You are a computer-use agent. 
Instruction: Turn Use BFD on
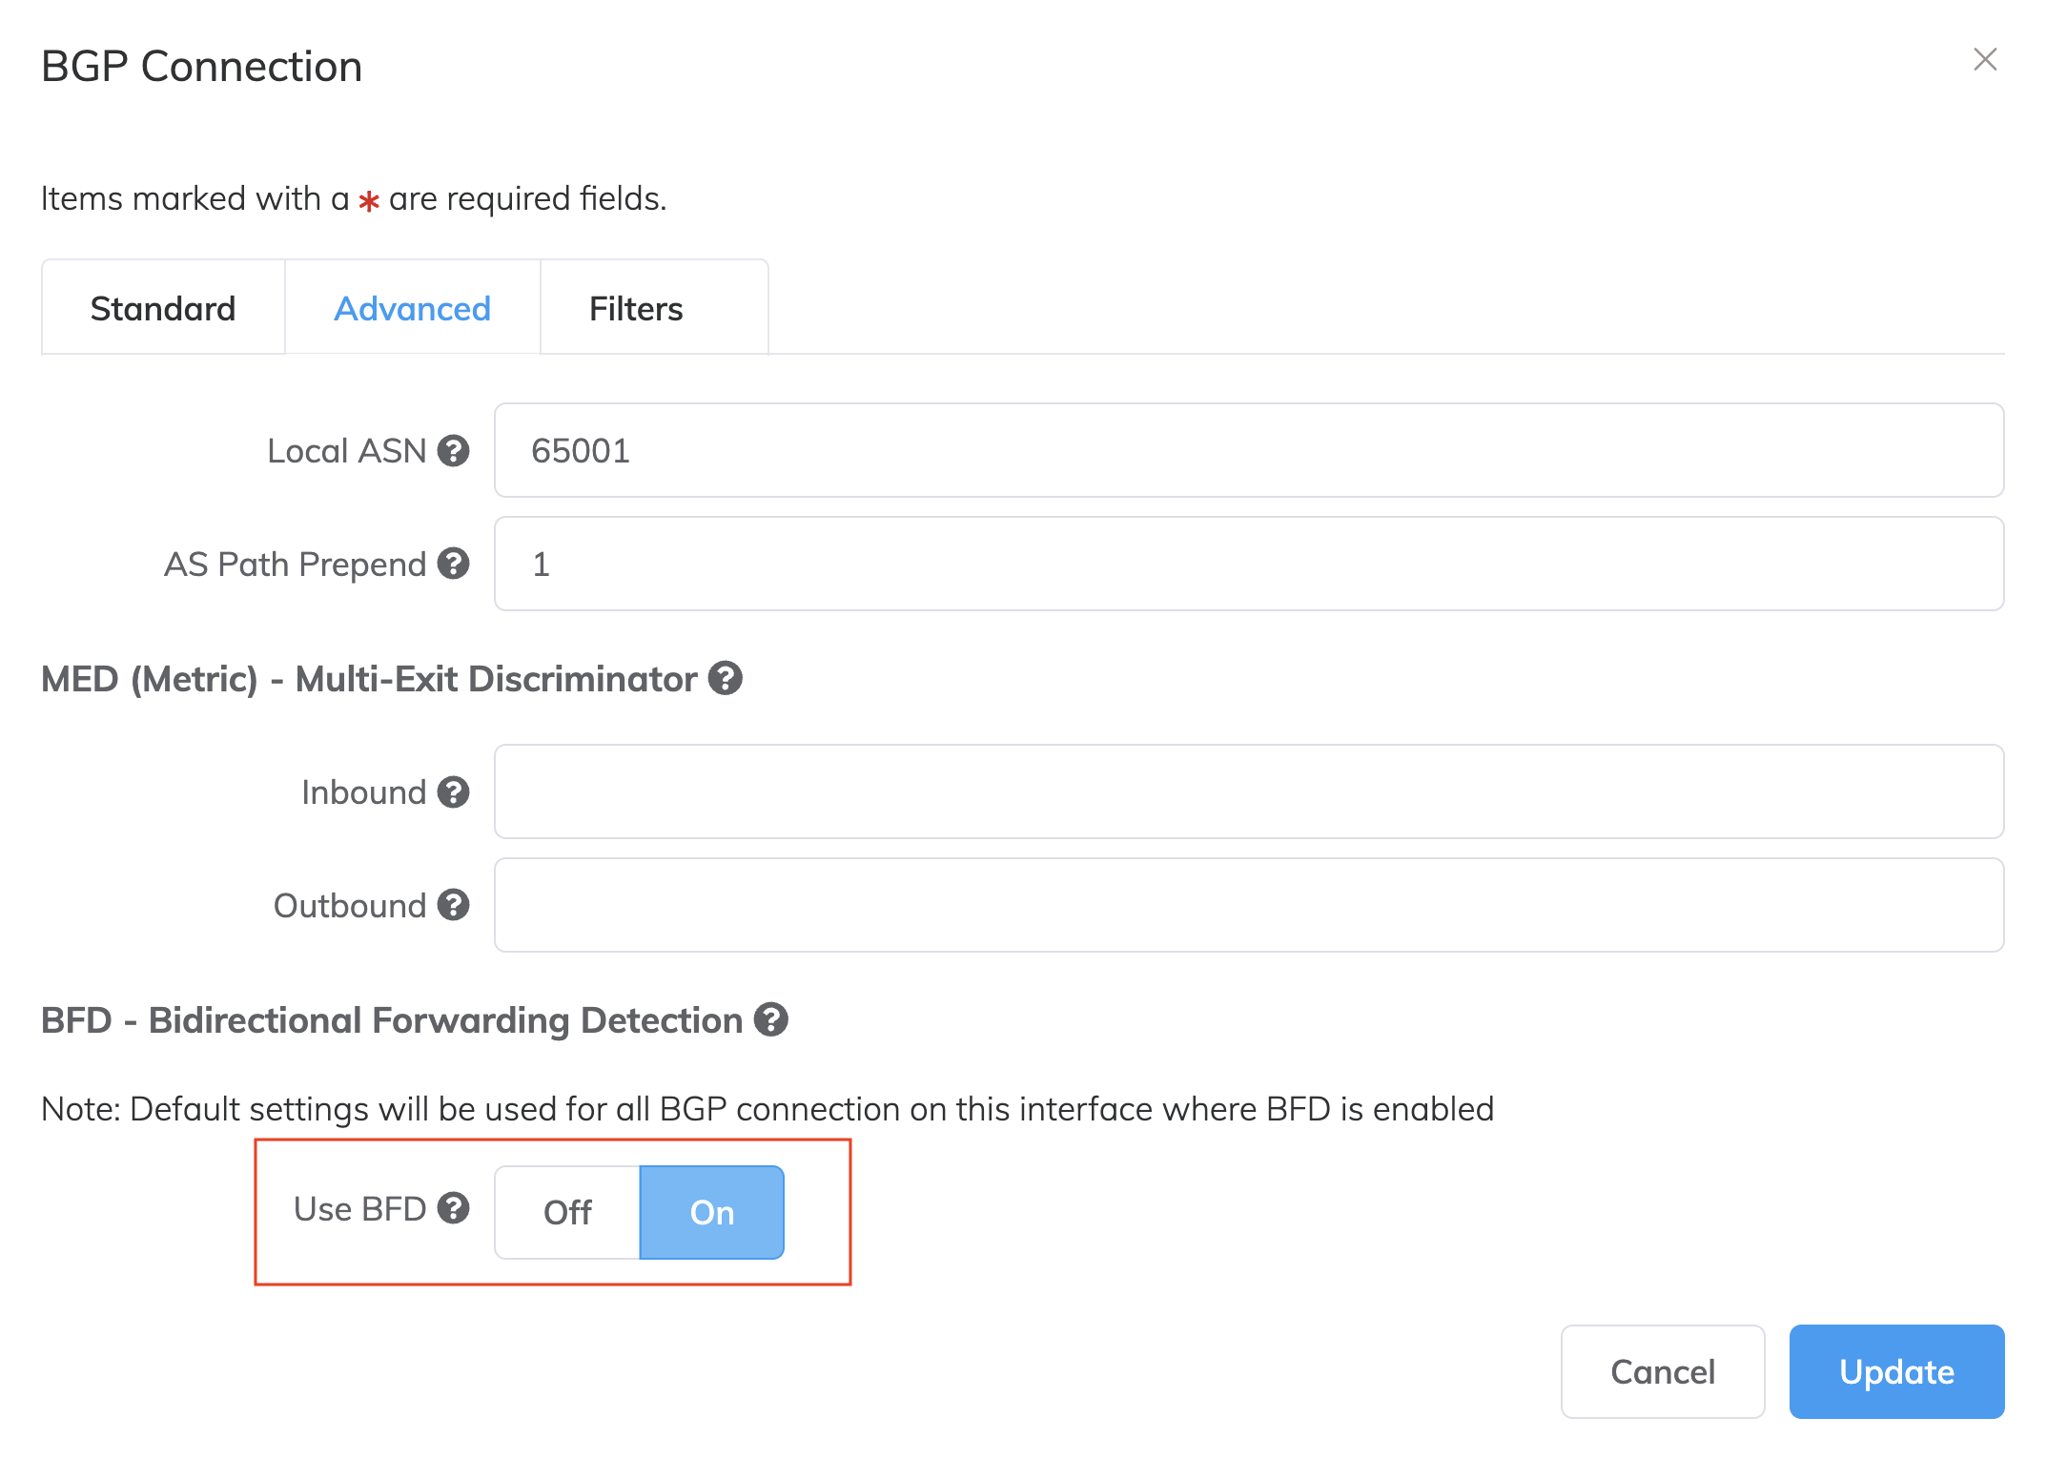point(711,1212)
